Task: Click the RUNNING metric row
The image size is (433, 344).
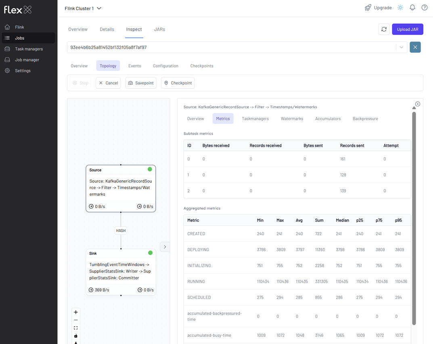Action: 297,281
